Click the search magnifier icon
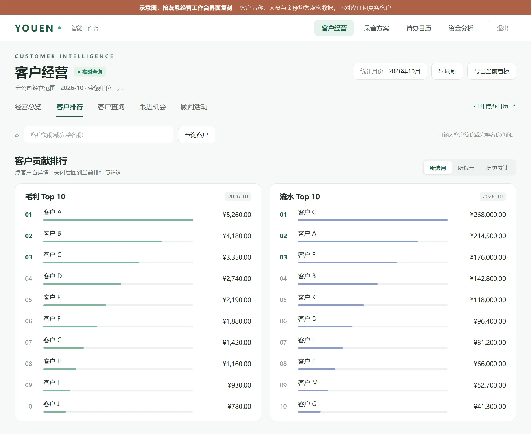The height and width of the screenshot is (434, 531). click(x=17, y=135)
